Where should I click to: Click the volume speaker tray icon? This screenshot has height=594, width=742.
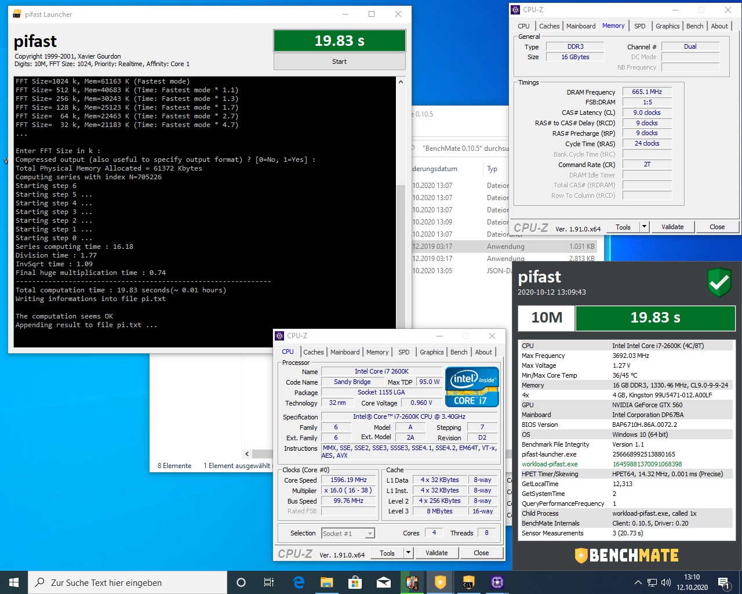[x=665, y=582]
